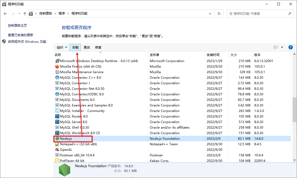
Task: Click the 修复 toolbar button
Action: coord(98,47)
